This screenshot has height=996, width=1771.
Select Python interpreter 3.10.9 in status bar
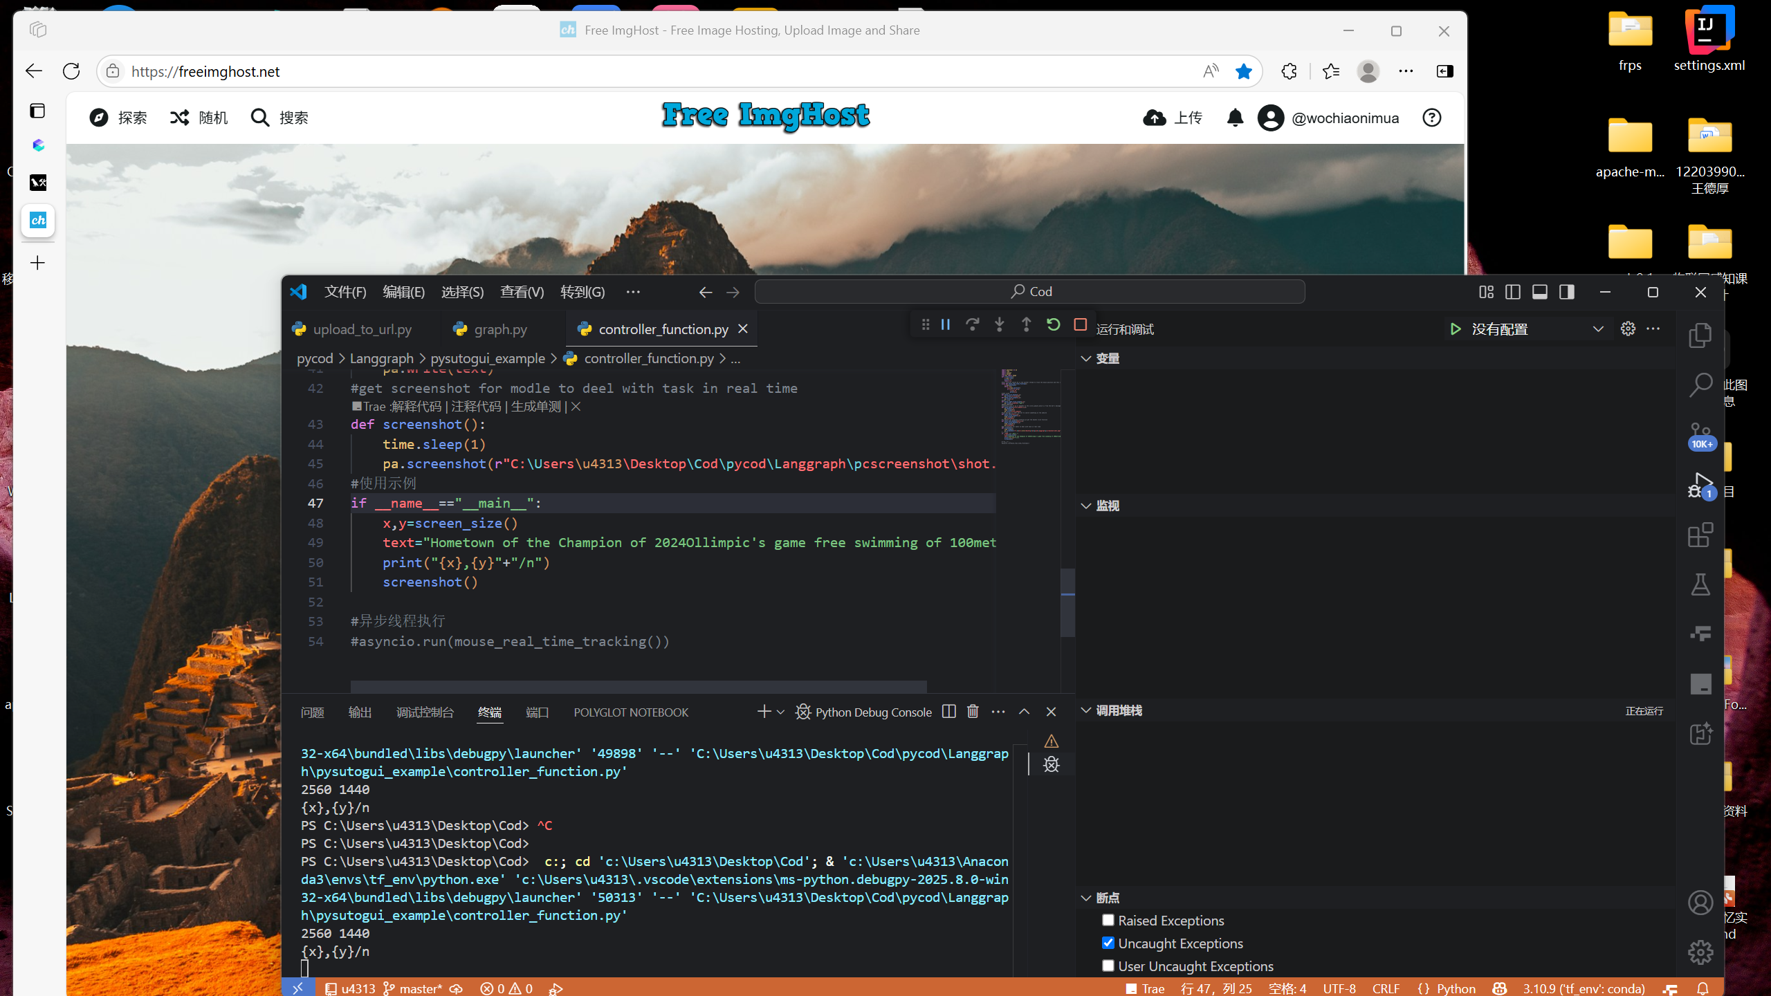1584,988
